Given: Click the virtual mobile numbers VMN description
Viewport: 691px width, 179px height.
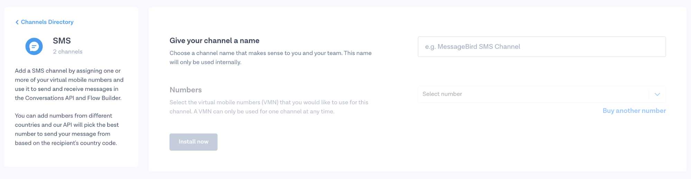Looking at the screenshot, I should coord(269,107).
